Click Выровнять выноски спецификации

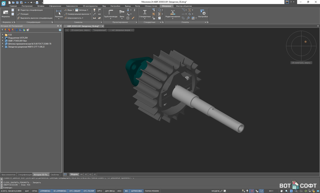tap(35, 18)
